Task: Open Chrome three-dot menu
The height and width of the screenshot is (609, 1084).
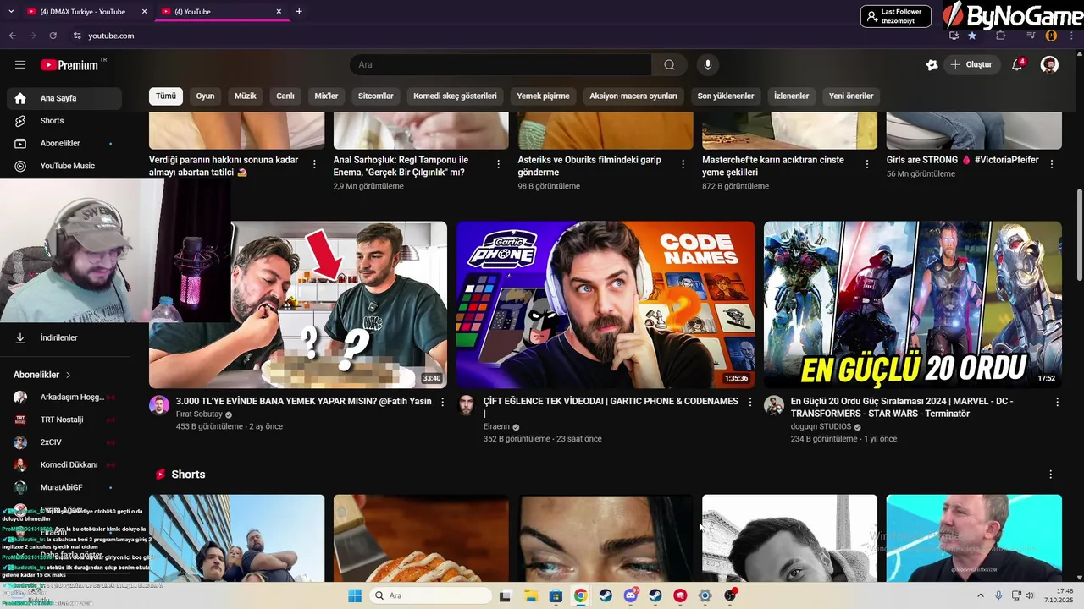Action: [1072, 36]
